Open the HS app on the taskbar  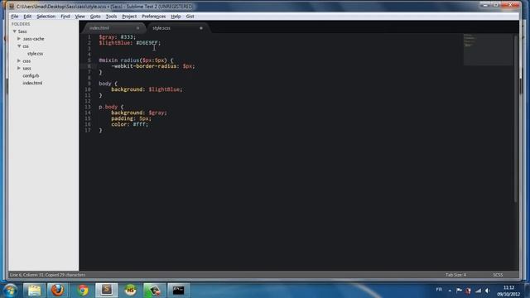(131, 291)
